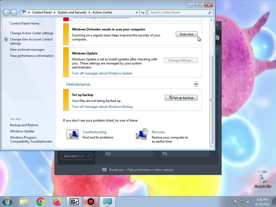Click the Scan now button
The width and height of the screenshot is (276, 207).
coord(187,34)
